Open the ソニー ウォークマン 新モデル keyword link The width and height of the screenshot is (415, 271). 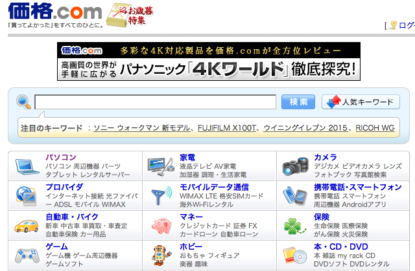coord(142,129)
